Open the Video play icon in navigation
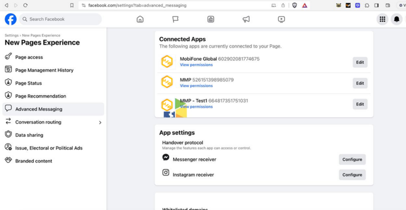Viewport: 406px width, 210px height. (281, 19)
